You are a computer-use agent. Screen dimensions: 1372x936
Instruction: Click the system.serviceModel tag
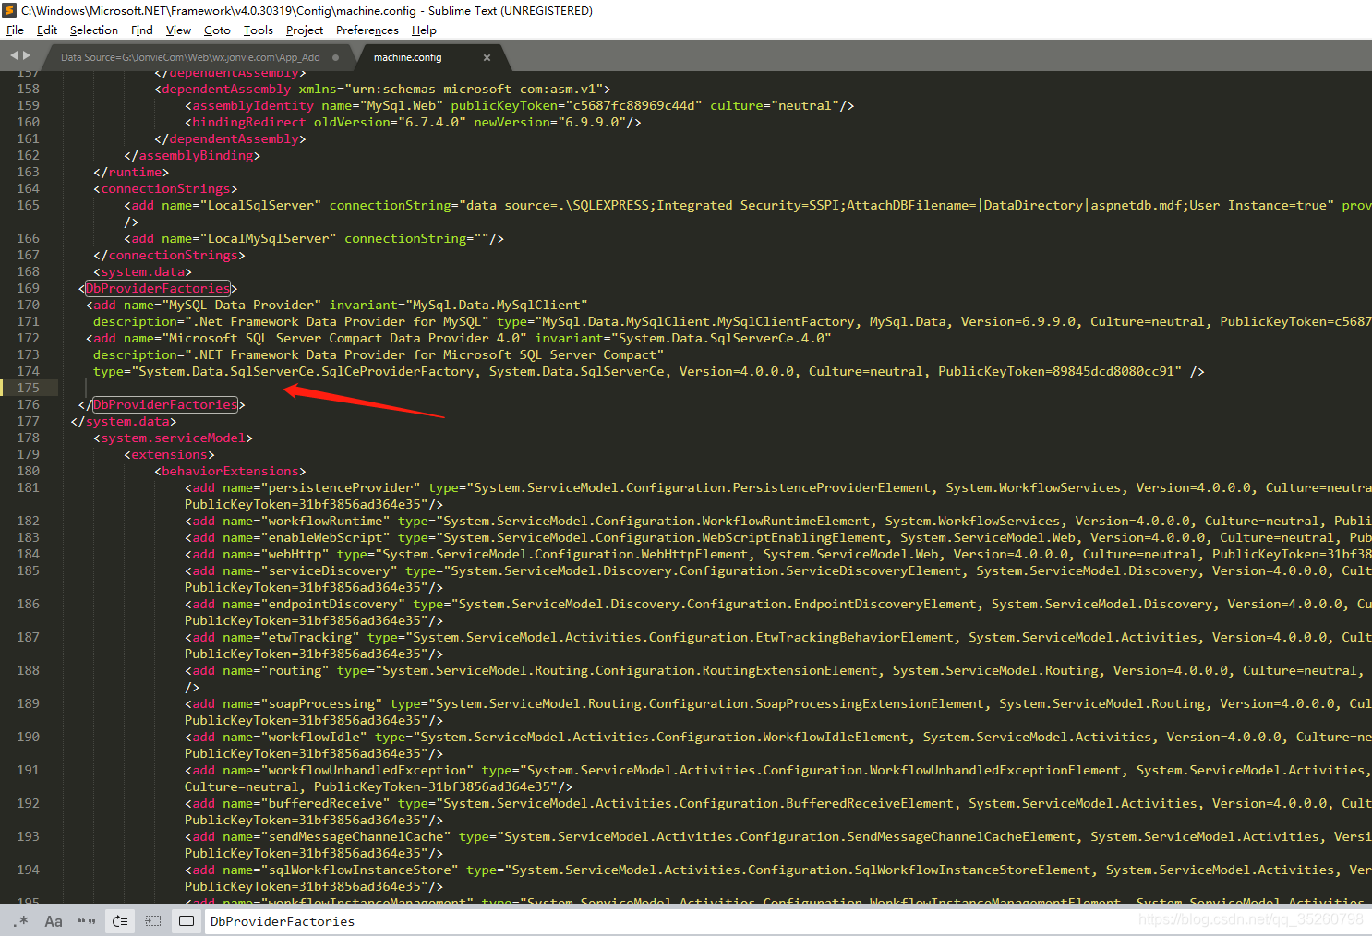tap(173, 438)
